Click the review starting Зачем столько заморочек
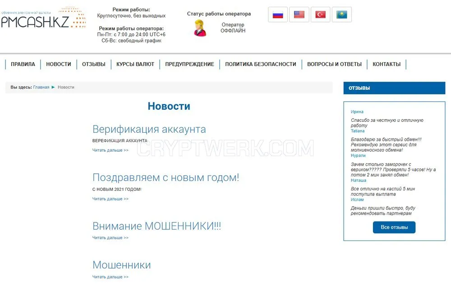 pos(393,169)
